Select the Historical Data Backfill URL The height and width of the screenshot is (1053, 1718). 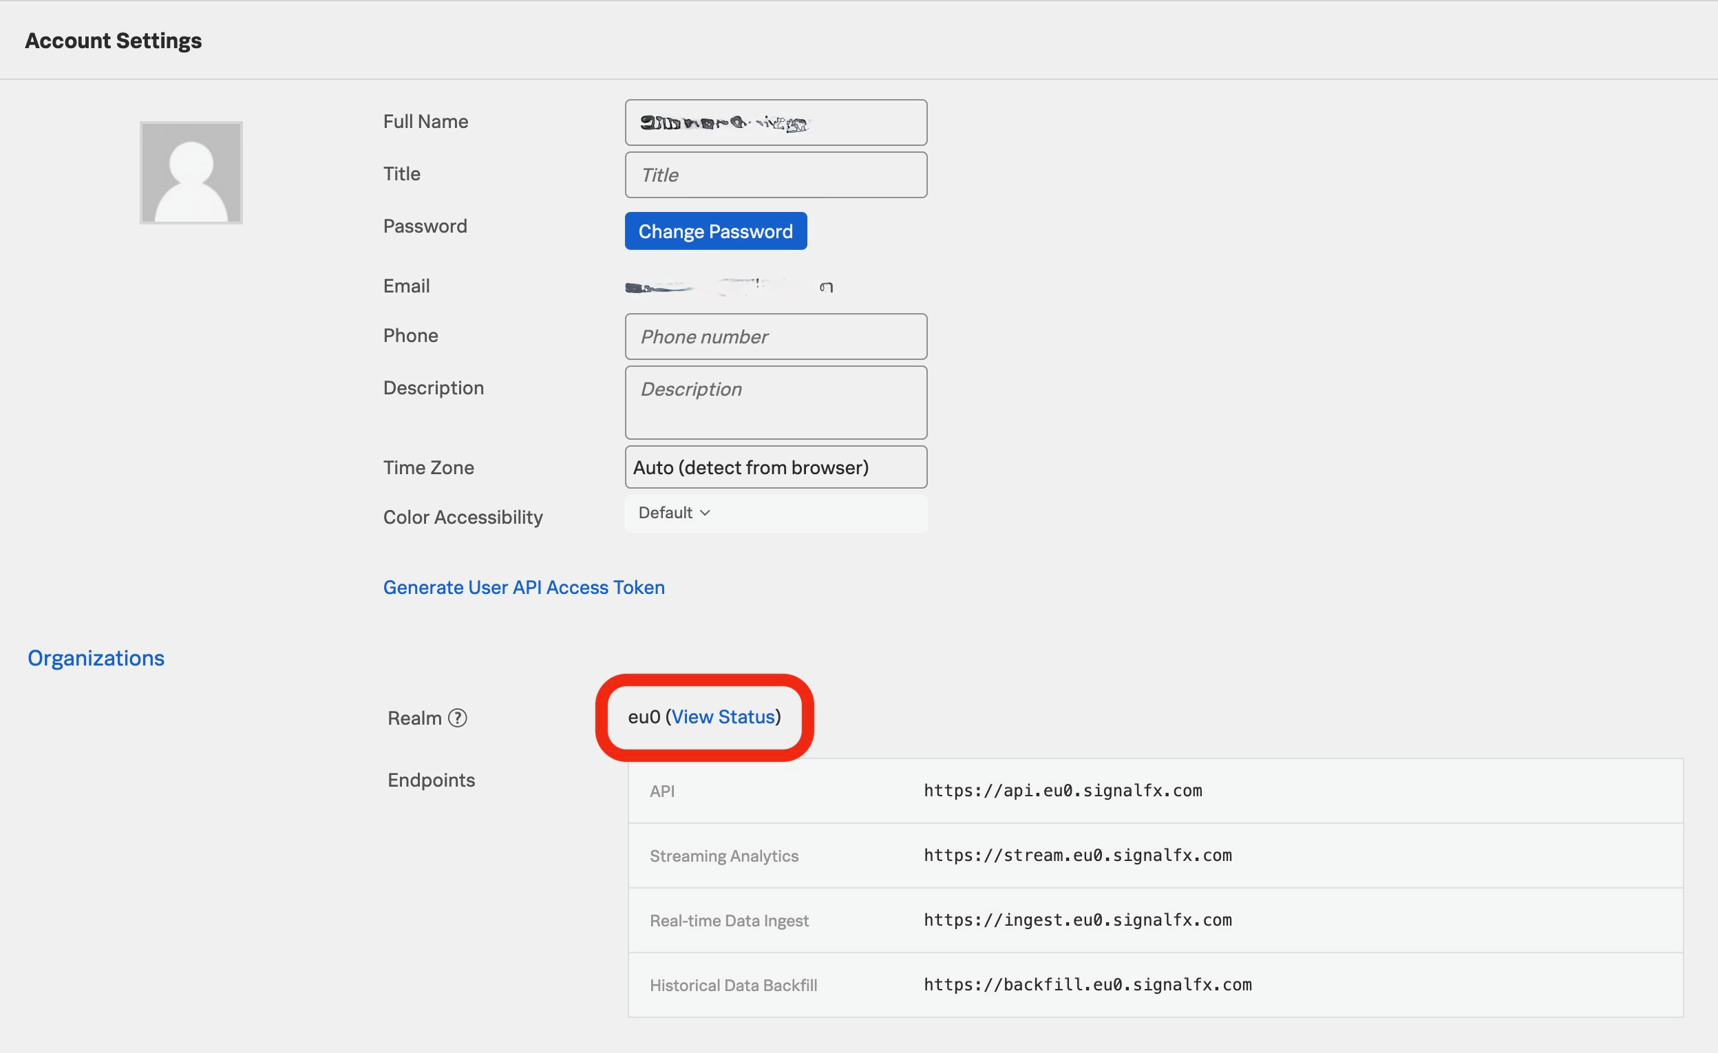pos(1087,985)
